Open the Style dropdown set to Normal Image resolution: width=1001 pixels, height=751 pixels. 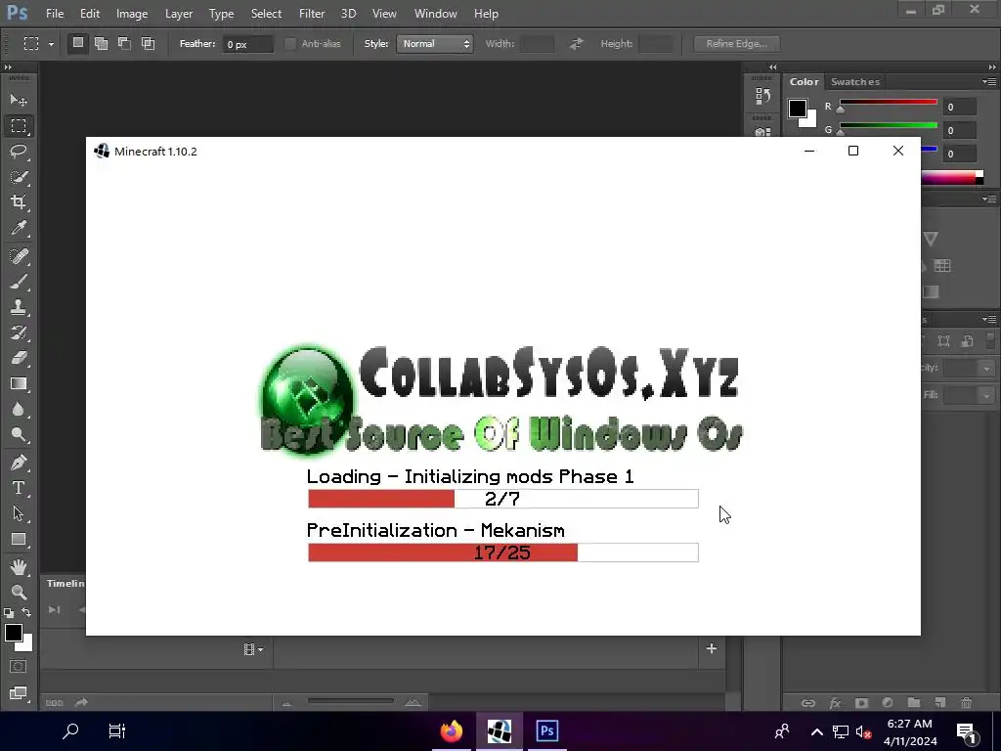tap(435, 43)
